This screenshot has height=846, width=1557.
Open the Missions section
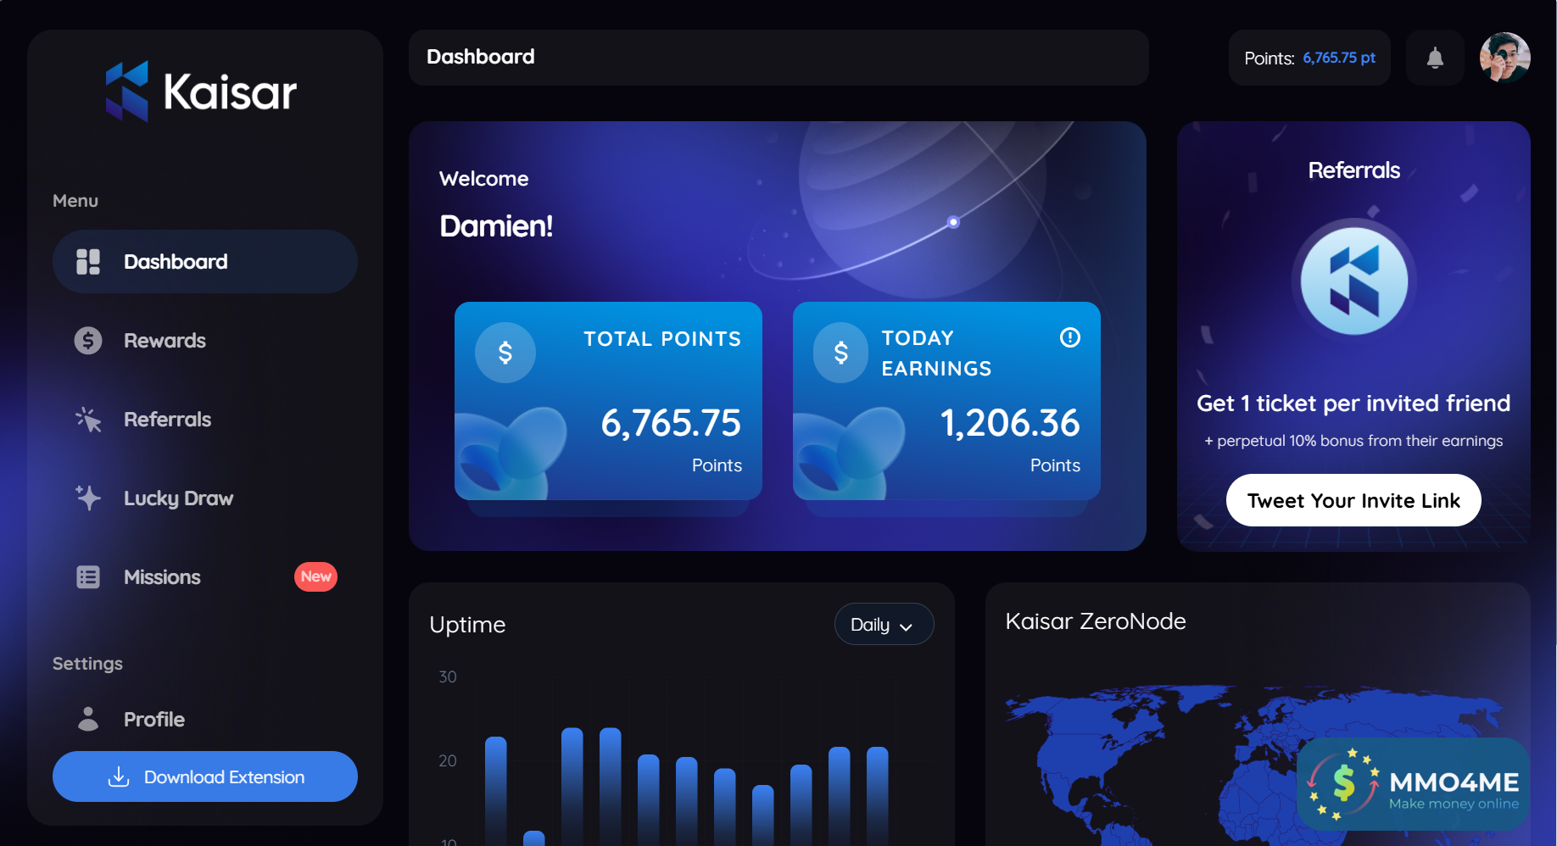tap(205, 577)
